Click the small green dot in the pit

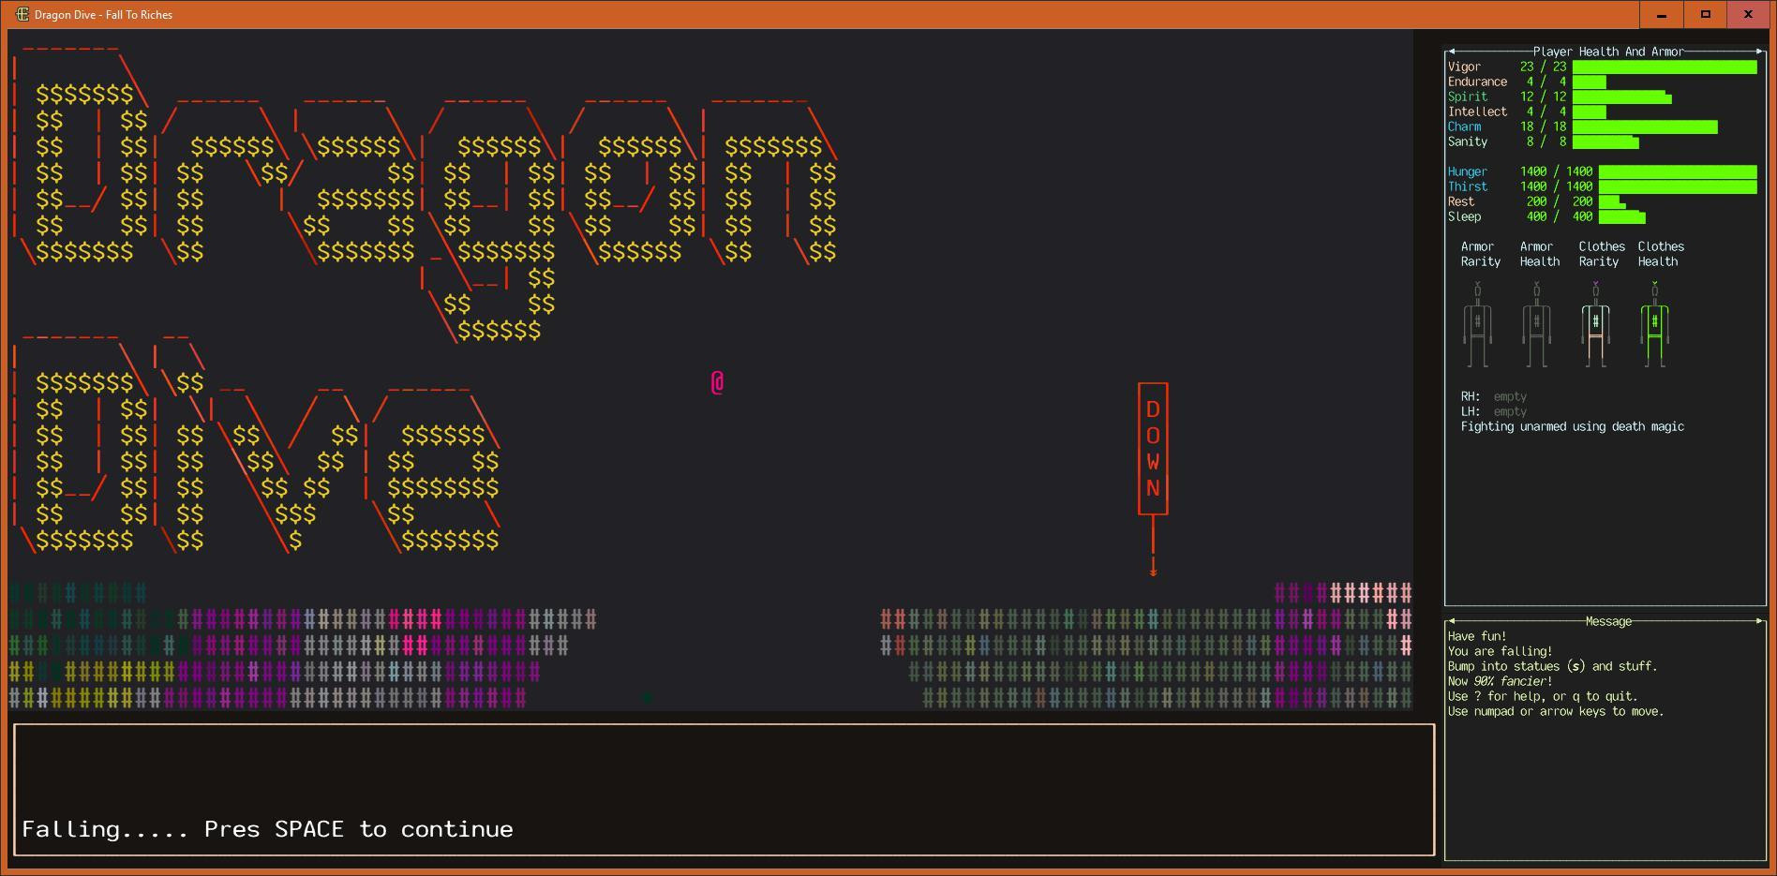pos(647,697)
